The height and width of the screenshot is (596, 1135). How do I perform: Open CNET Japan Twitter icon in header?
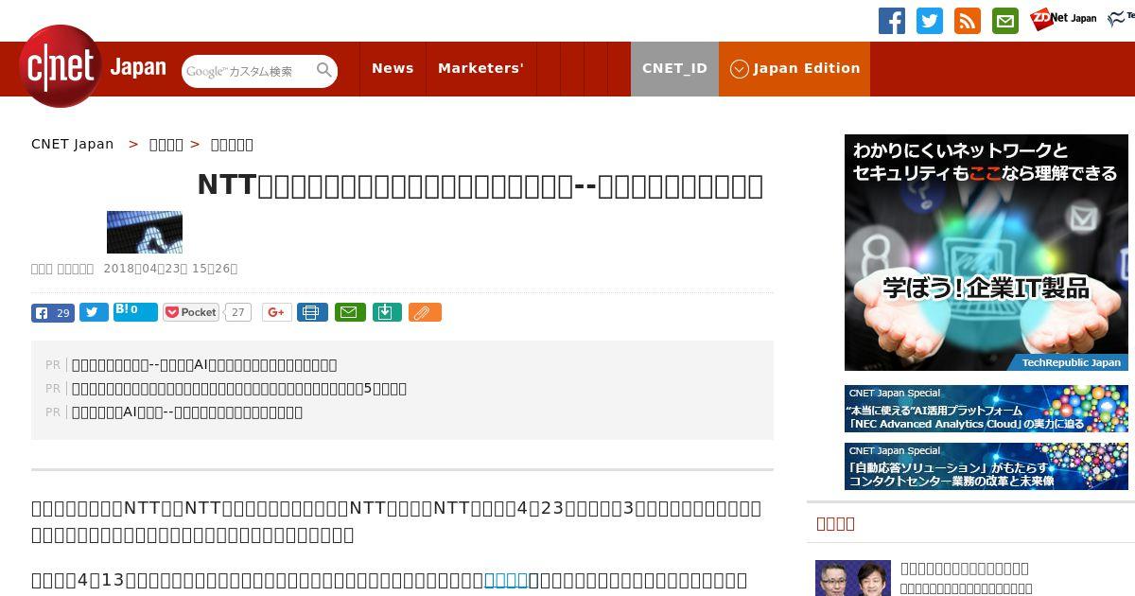(x=930, y=21)
